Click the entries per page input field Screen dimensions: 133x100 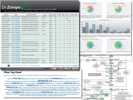[x=54, y=66]
